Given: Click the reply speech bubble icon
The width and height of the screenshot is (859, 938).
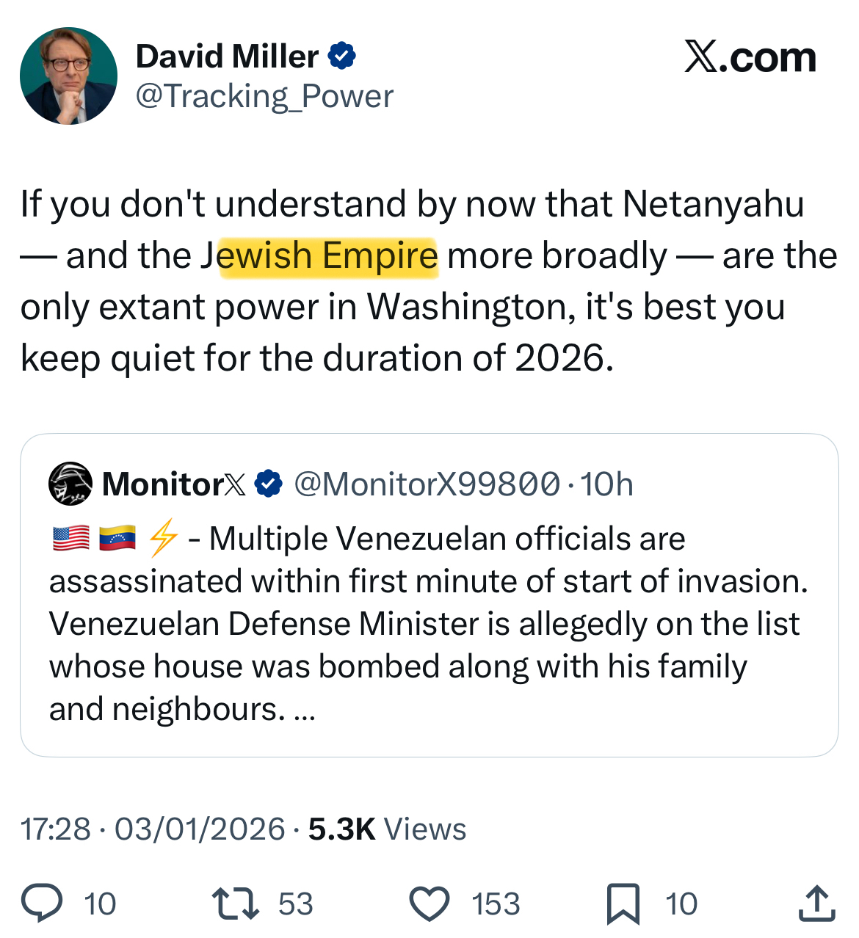Looking at the screenshot, I should (42, 904).
